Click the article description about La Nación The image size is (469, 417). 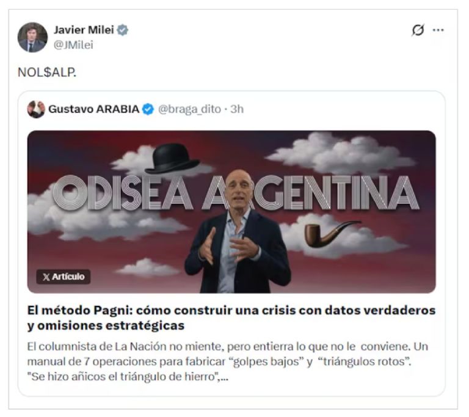[x=228, y=361]
